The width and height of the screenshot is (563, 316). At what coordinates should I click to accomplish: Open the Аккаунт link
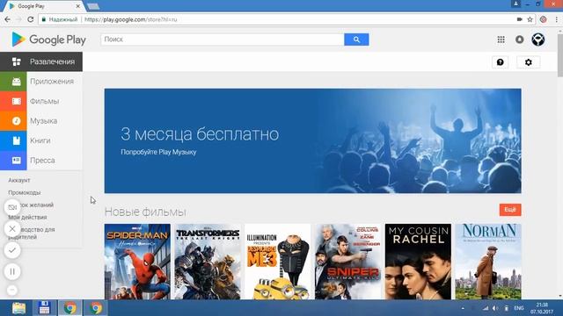coord(19,180)
